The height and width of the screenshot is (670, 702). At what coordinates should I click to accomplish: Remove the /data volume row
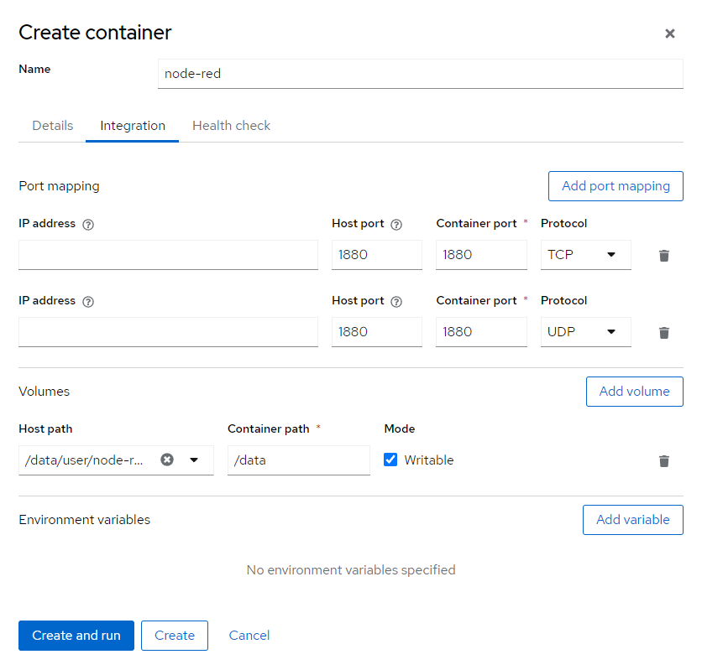coord(664,461)
